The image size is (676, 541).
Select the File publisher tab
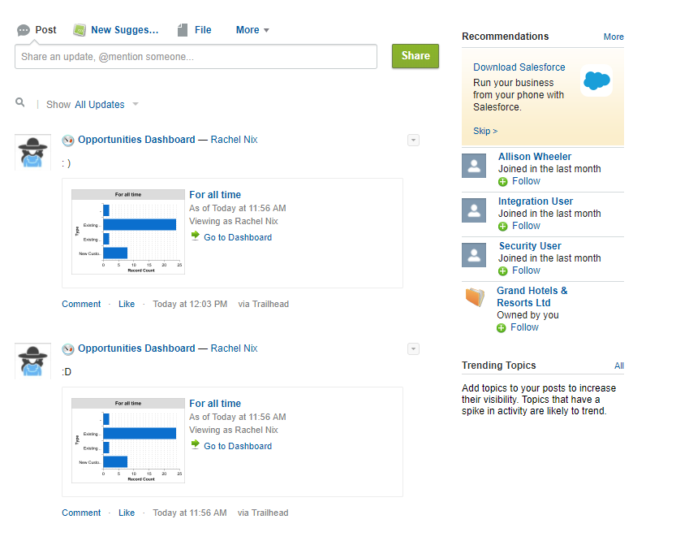pos(195,30)
